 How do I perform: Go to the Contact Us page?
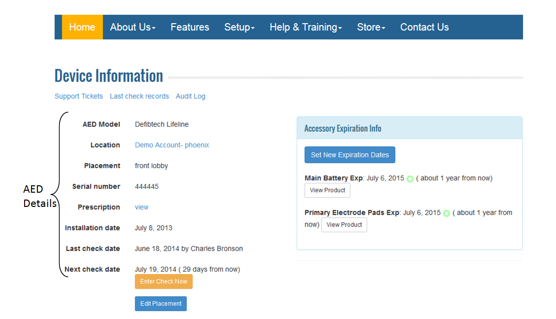424,27
